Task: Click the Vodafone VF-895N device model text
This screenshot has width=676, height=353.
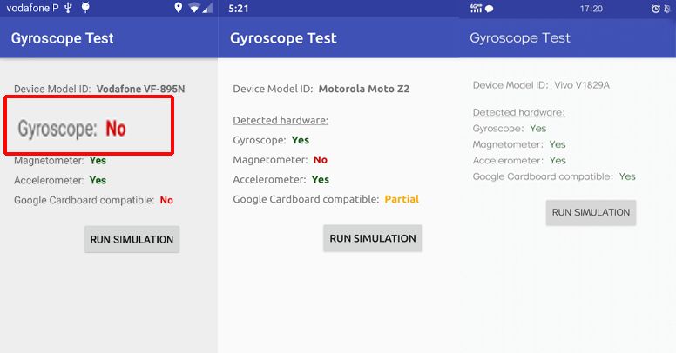Action: 140,89
